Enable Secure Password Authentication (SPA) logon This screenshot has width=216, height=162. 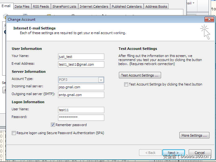[x=14, y=133]
